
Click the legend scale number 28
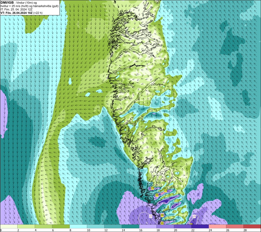pyautogui.click(x=245, y=230)
